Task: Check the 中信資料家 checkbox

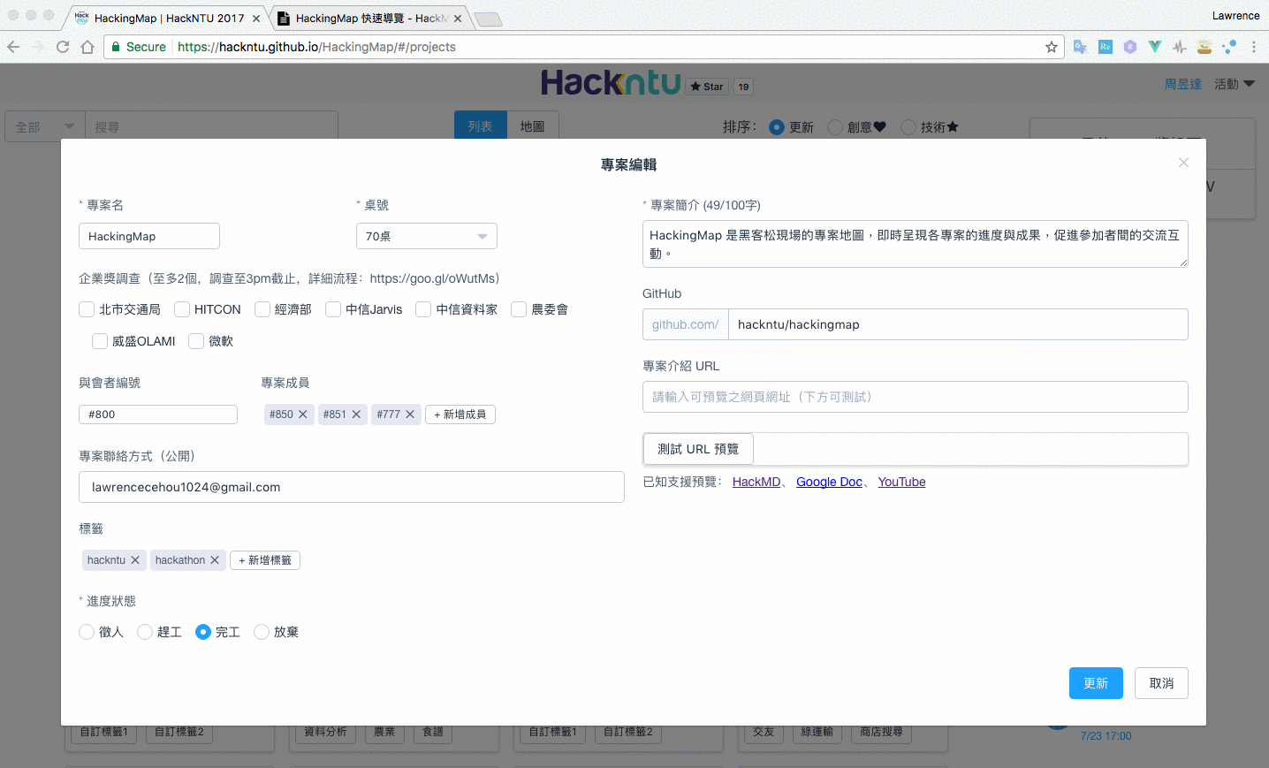Action: tap(423, 309)
